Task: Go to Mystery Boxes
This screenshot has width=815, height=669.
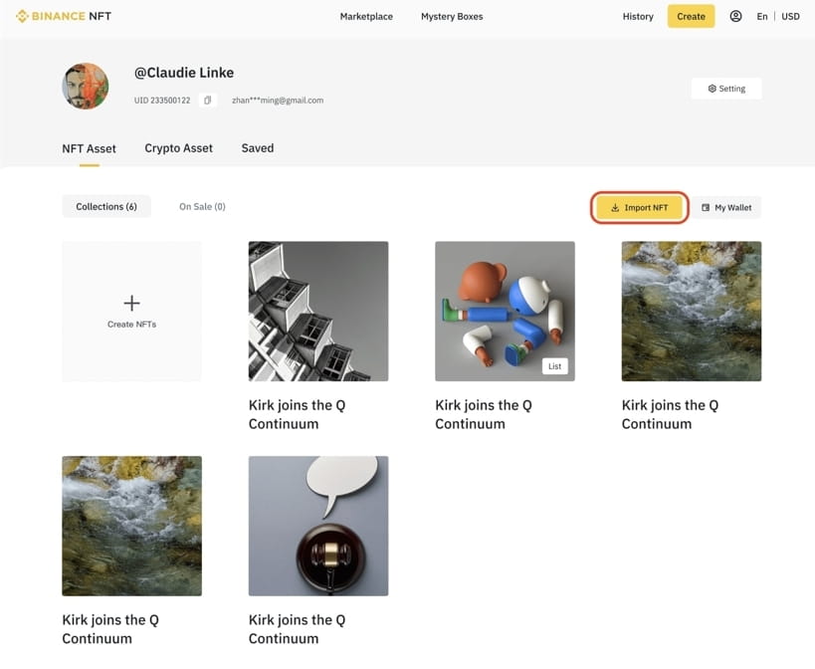Action: [452, 17]
